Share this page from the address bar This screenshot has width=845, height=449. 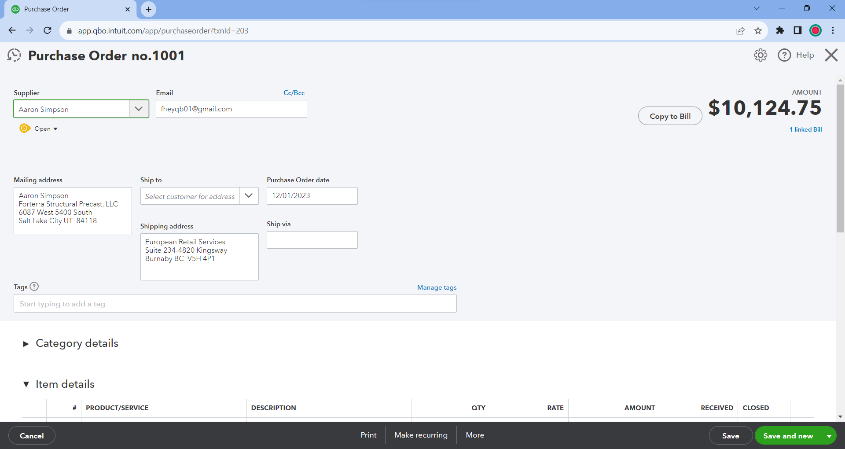741,30
